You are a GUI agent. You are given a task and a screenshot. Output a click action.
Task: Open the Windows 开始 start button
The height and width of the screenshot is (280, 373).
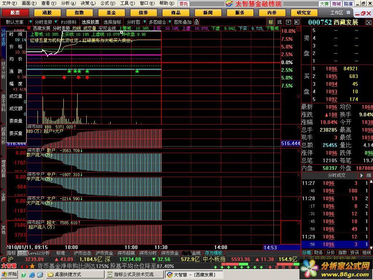(10, 274)
